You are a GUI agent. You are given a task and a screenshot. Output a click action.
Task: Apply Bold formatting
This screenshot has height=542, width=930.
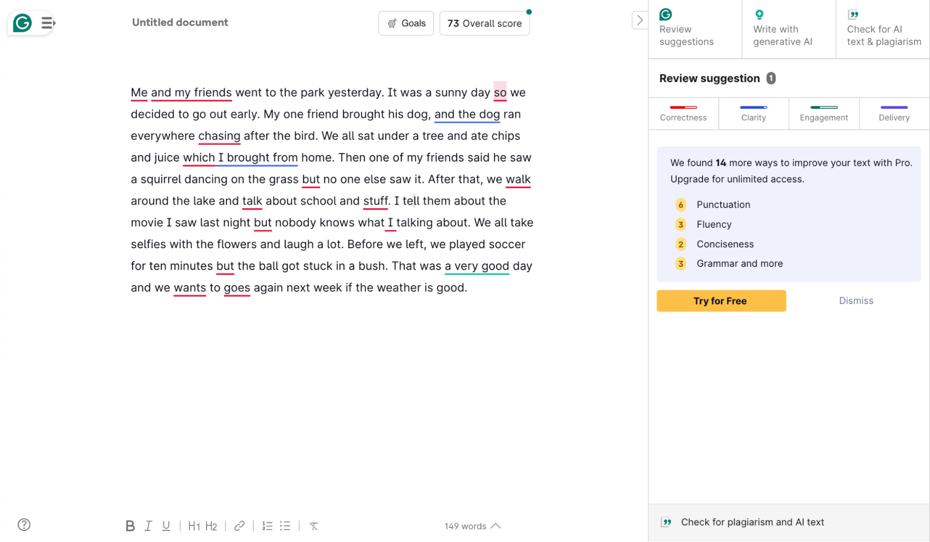click(130, 526)
